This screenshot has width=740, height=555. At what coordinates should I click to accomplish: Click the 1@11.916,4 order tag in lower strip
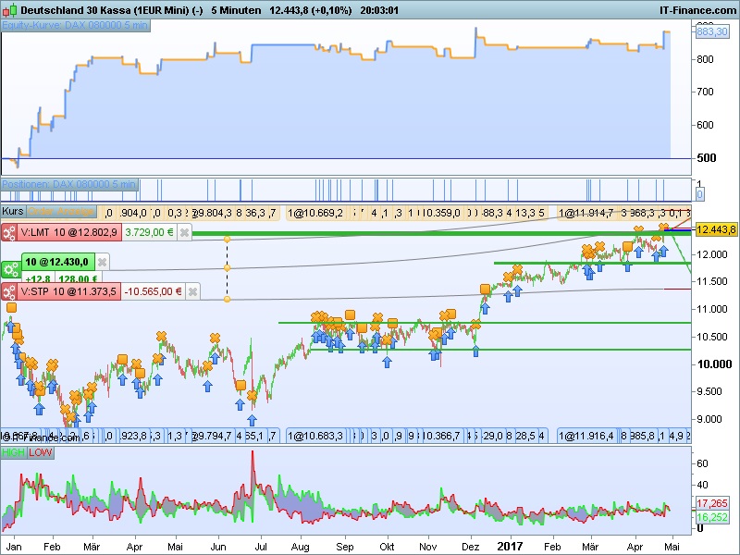[586, 436]
